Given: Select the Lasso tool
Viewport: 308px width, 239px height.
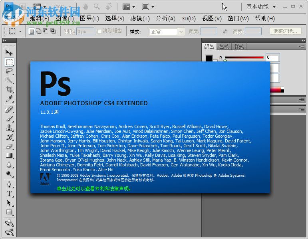Looking at the screenshot, I should 9,71.
